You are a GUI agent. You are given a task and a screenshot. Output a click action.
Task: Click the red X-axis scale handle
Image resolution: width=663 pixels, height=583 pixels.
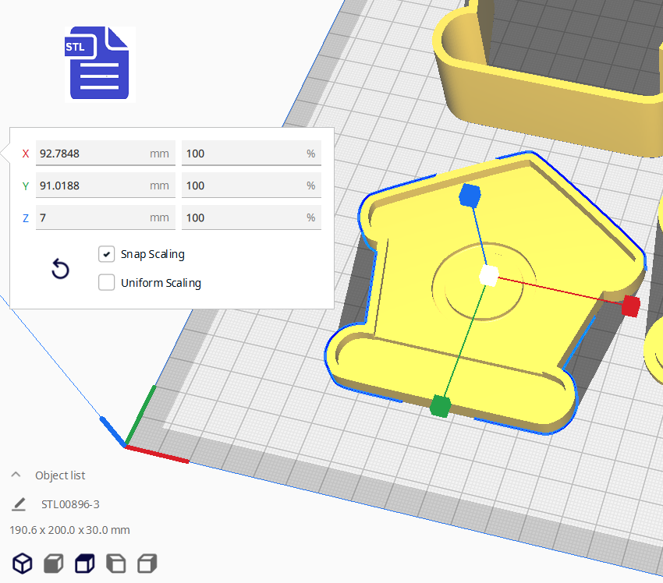[631, 306]
